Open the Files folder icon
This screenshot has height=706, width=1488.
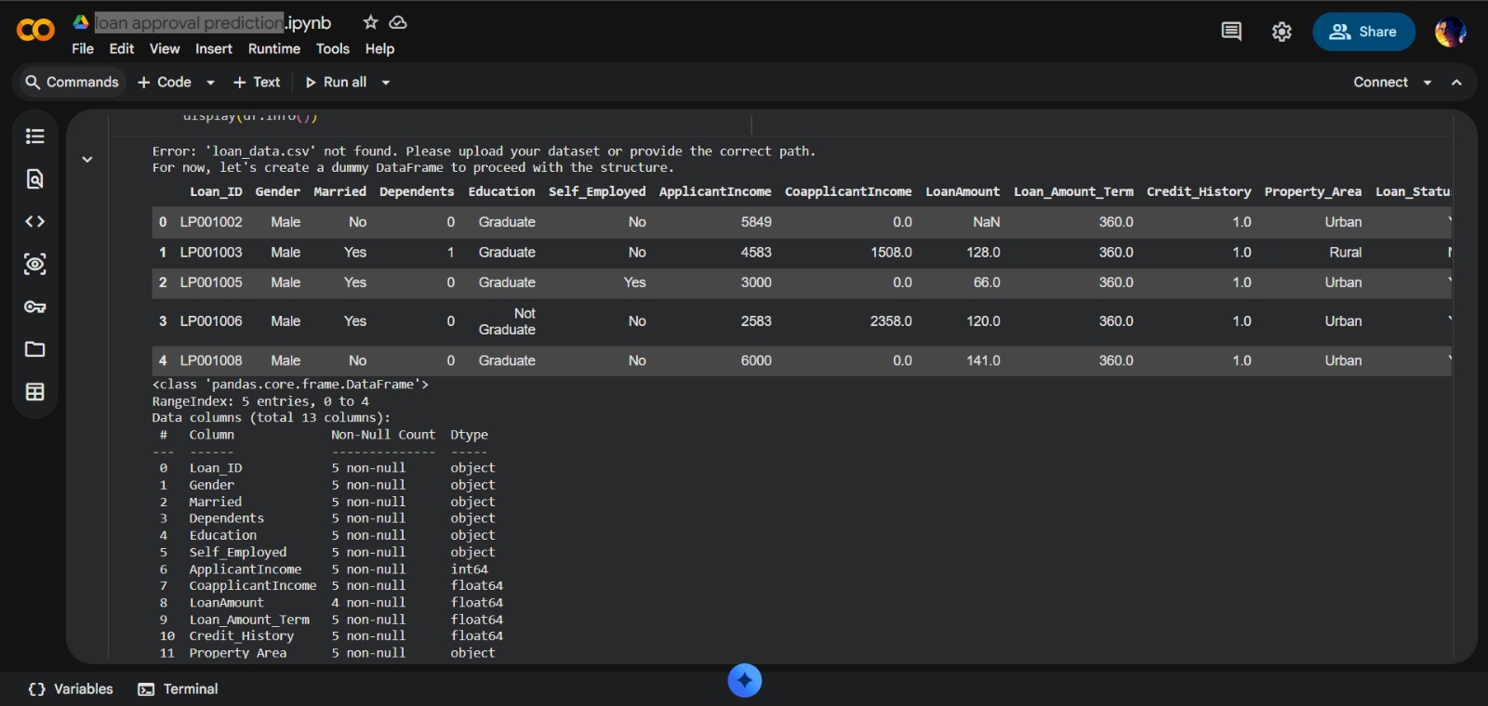click(35, 349)
